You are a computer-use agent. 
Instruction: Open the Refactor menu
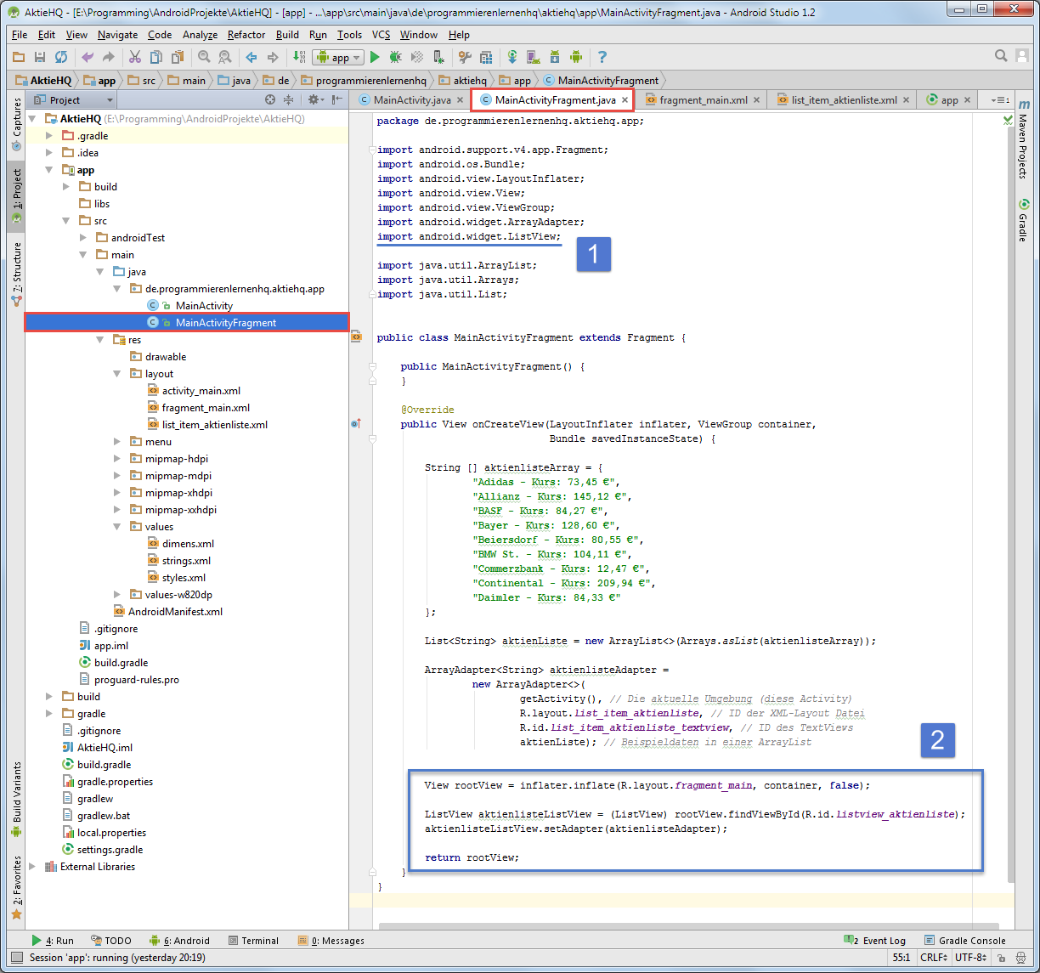[246, 35]
